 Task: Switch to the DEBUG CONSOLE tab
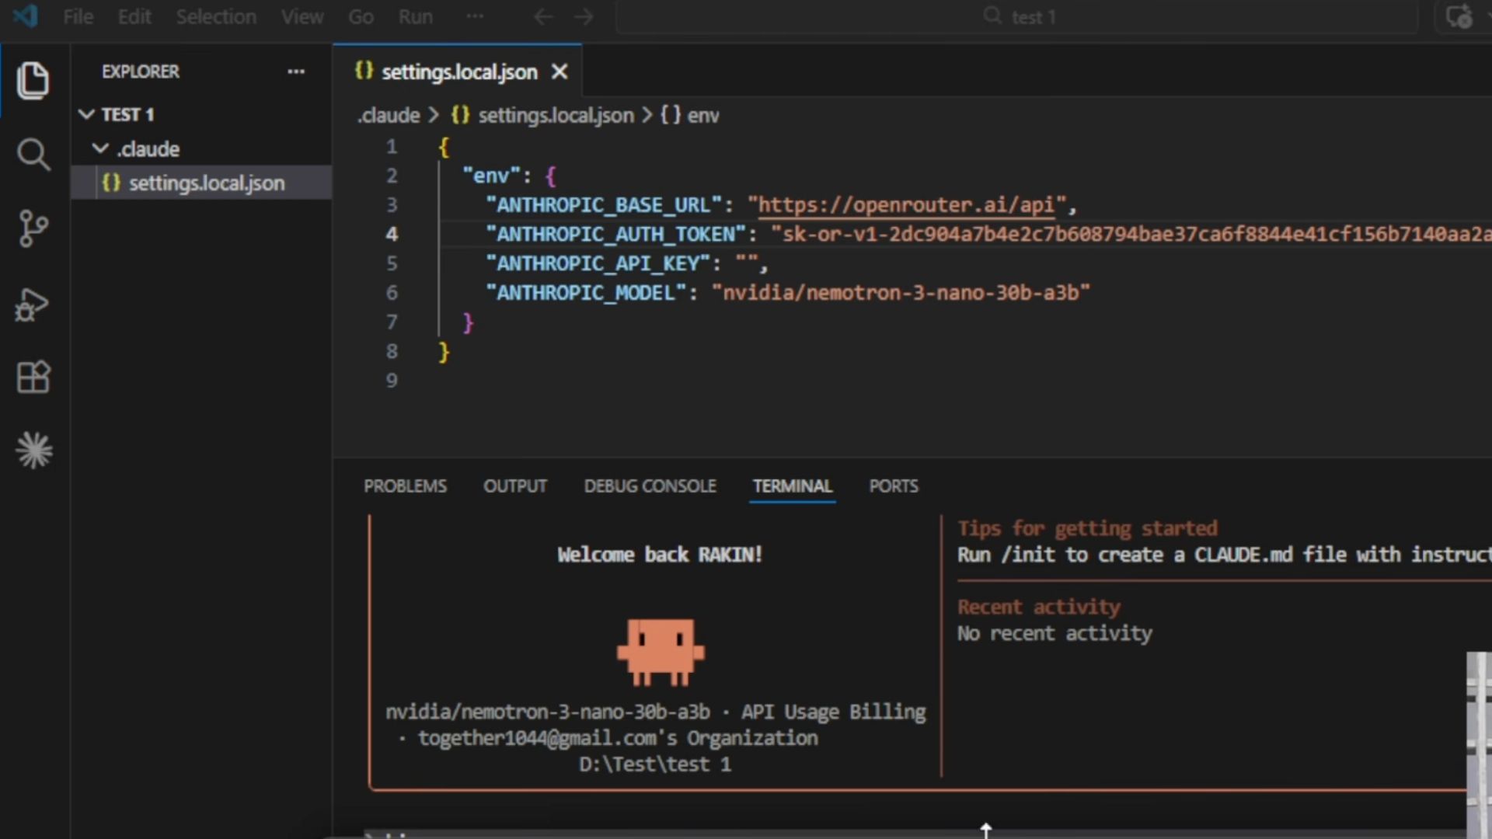[650, 486]
